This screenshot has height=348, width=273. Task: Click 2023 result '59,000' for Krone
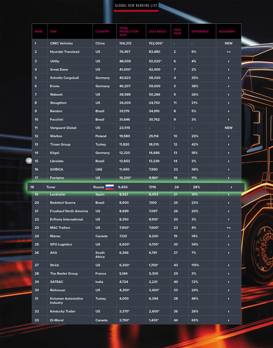click(x=155, y=86)
